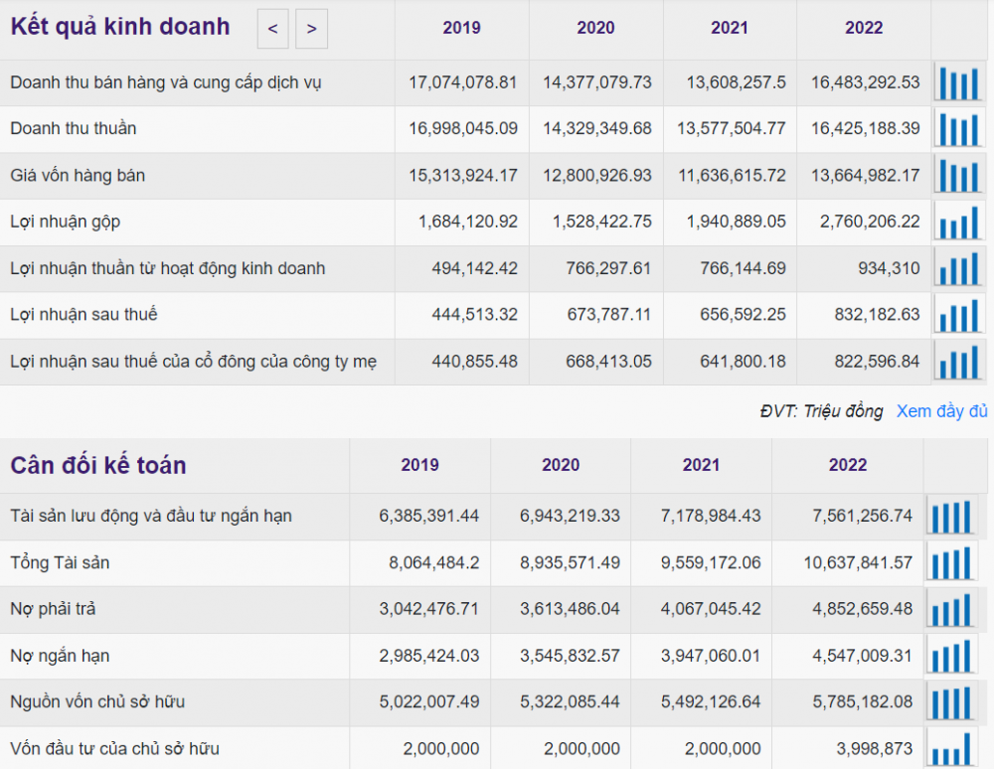This screenshot has height=769, width=994.
Task: Click the value 2,760,206.22
Action: click(x=870, y=222)
